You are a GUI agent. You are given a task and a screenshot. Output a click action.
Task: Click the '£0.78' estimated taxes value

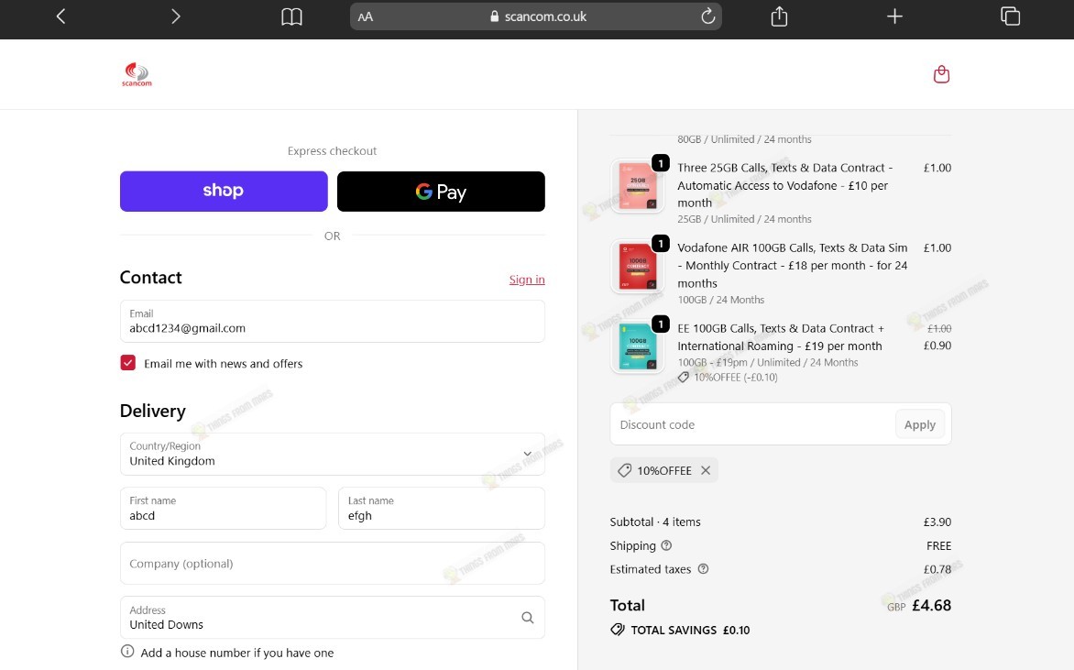(937, 569)
